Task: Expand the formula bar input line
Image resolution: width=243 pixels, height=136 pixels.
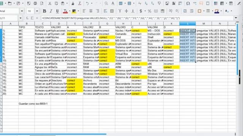Action: pyautogui.click(x=236, y=18)
